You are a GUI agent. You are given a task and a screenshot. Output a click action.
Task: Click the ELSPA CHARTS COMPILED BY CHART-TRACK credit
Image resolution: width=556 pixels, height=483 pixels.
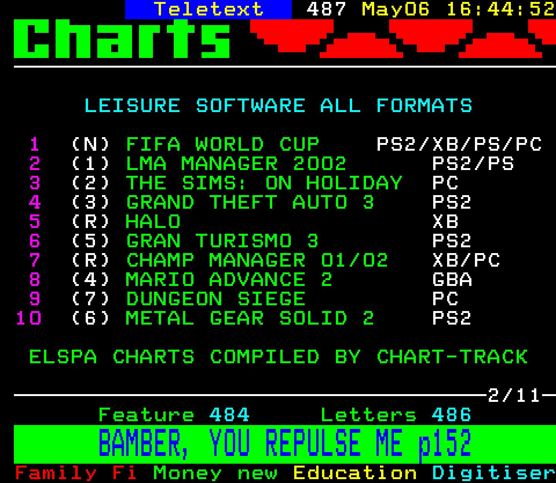pyautogui.click(x=278, y=357)
